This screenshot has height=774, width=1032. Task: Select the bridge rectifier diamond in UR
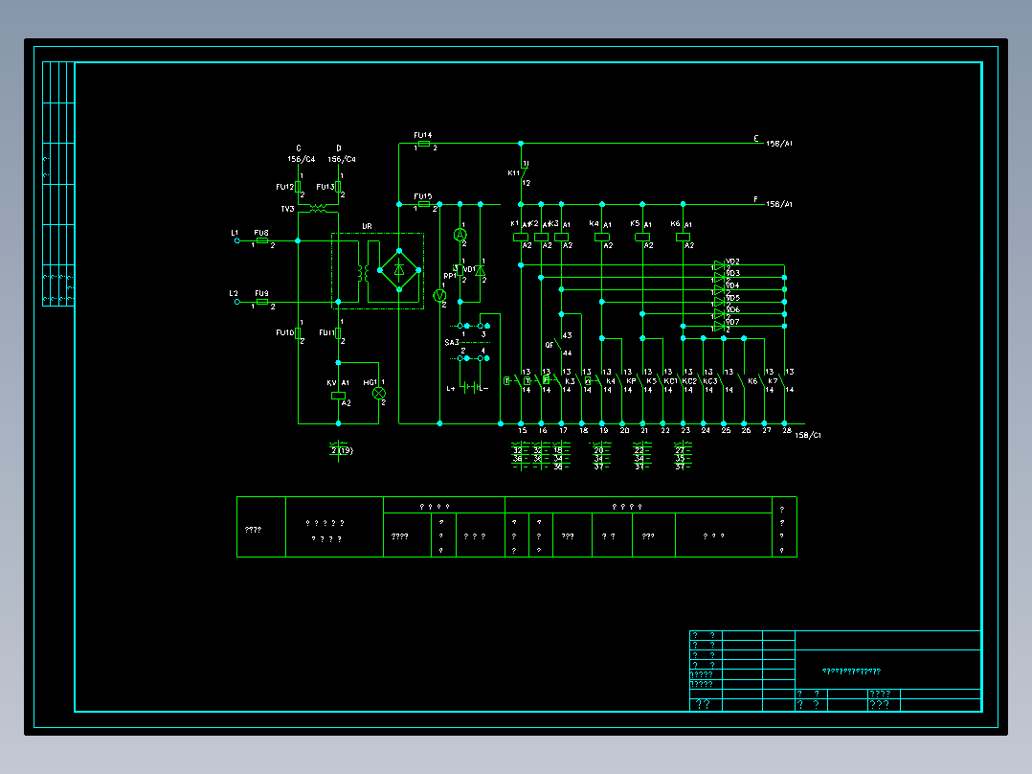pos(399,270)
